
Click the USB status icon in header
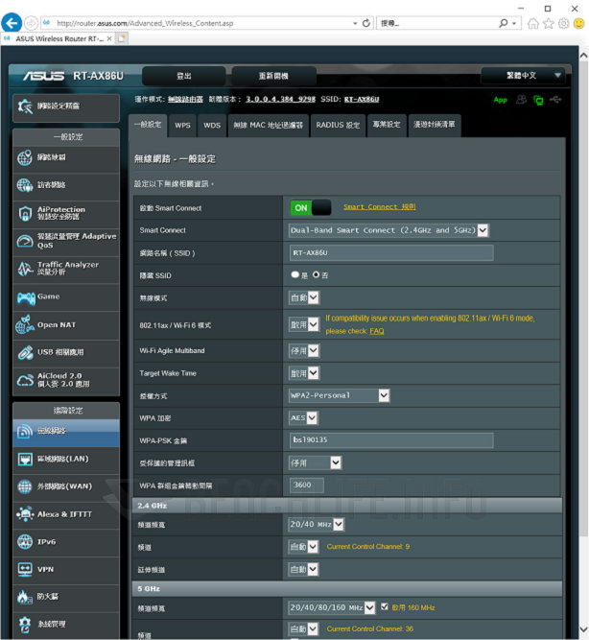(555, 99)
